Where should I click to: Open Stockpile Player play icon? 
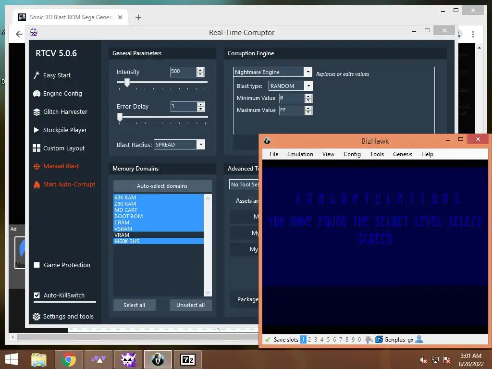[37, 130]
